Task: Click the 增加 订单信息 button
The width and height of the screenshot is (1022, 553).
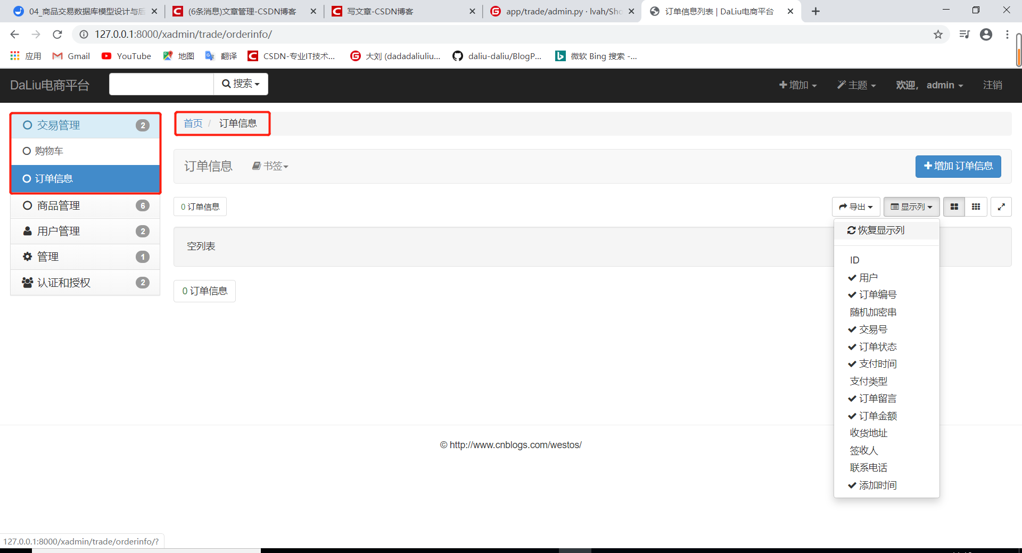Action: [x=958, y=166]
